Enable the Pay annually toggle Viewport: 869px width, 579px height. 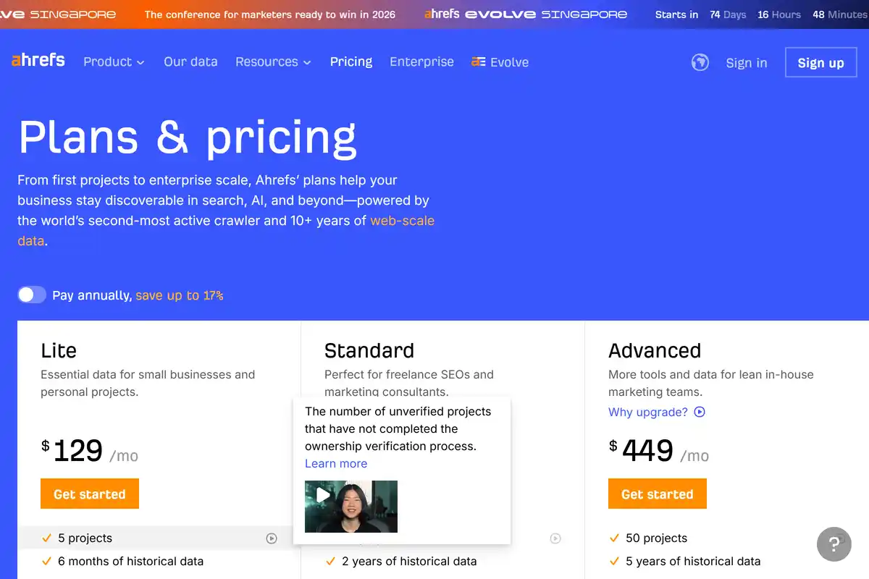tap(32, 295)
